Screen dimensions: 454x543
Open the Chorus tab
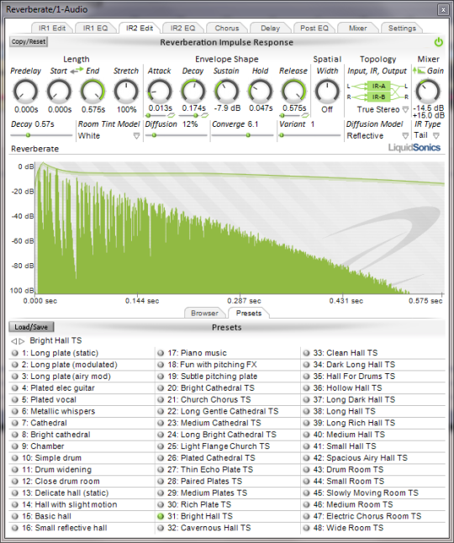coord(227,28)
